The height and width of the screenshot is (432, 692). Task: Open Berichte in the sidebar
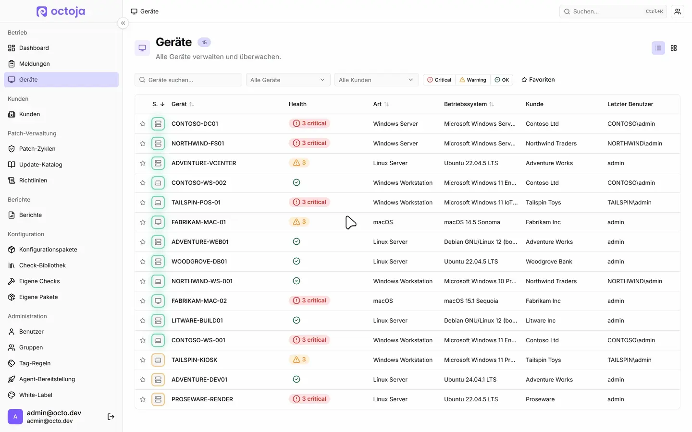[x=61, y=215]
